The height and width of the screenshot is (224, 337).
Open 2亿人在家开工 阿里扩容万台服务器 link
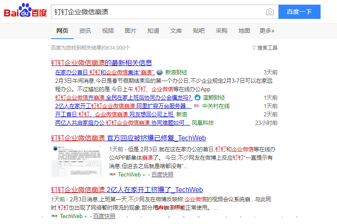click(x=123, y=106)
